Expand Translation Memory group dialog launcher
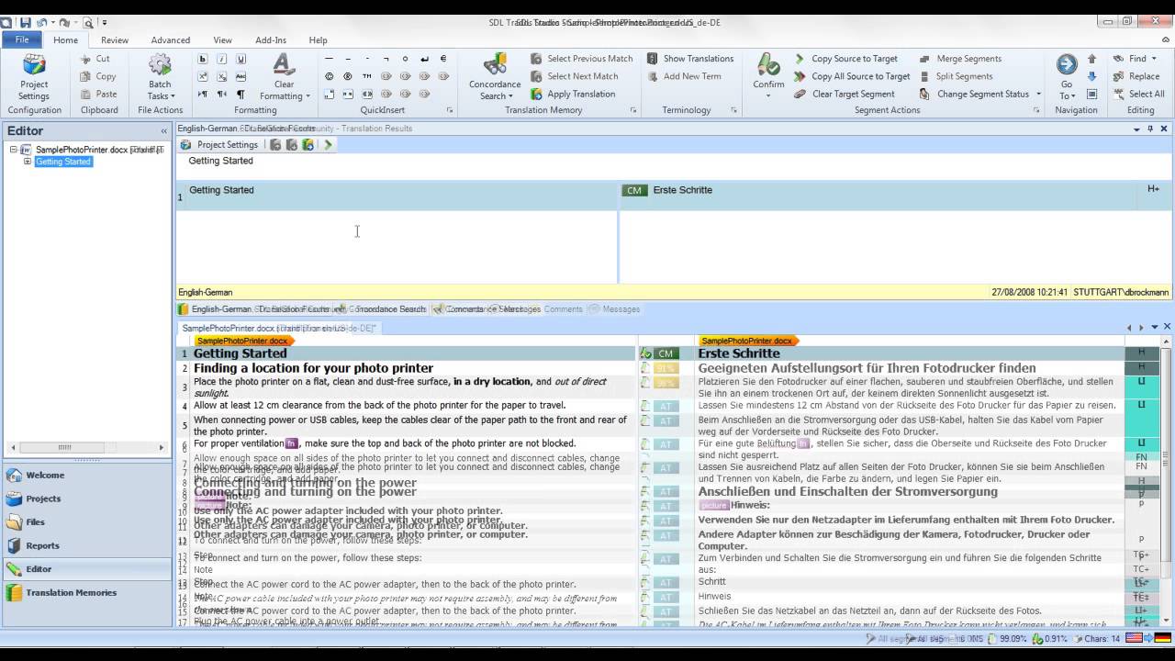 point(633,110)
